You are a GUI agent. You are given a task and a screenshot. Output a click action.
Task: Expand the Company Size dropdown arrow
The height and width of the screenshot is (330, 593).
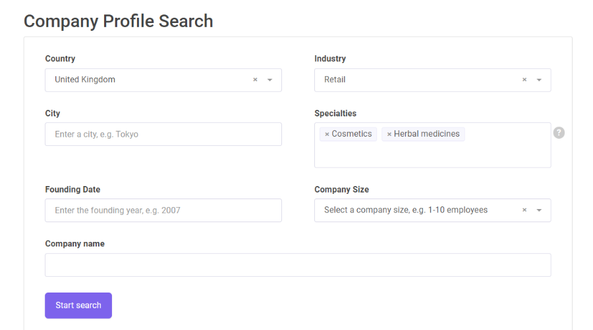pos(539,210)
